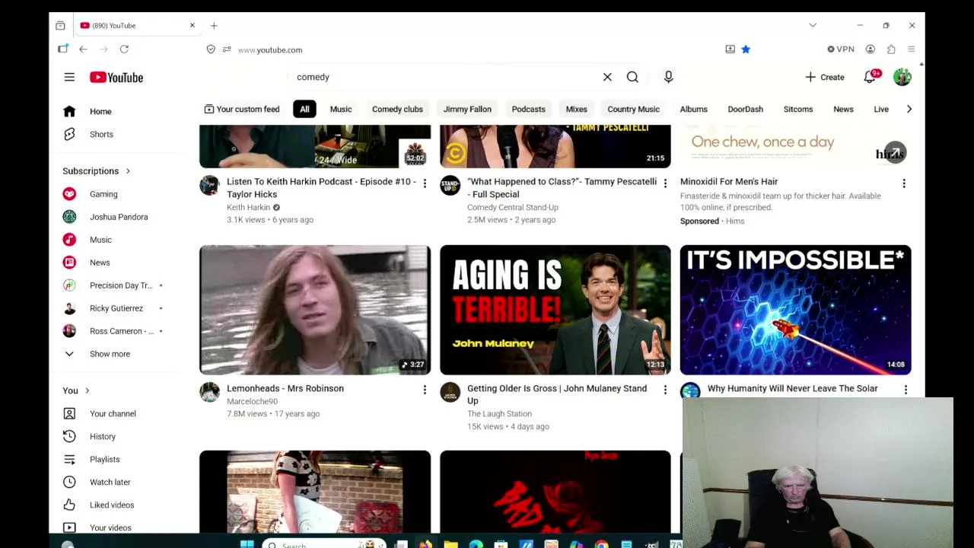This screenshot has height=548, width=974.
Task: Select the All filter chip
Action: coord(304,109)
